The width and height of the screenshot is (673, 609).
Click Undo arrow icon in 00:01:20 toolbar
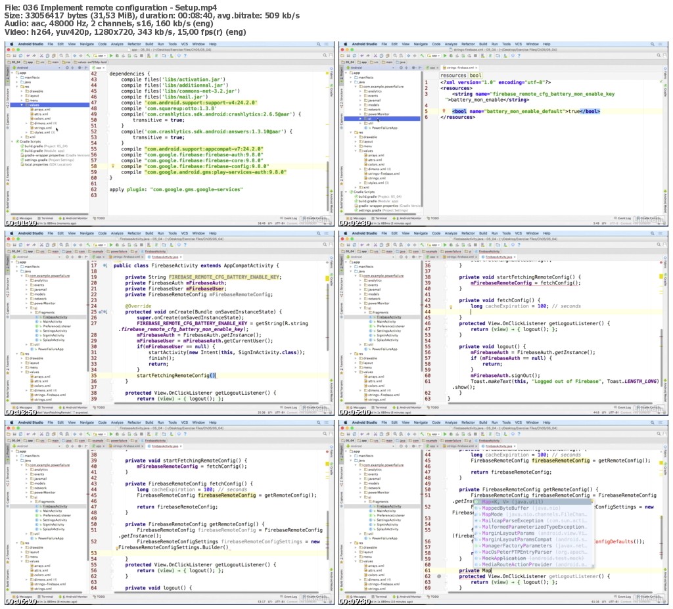(28, 55)
